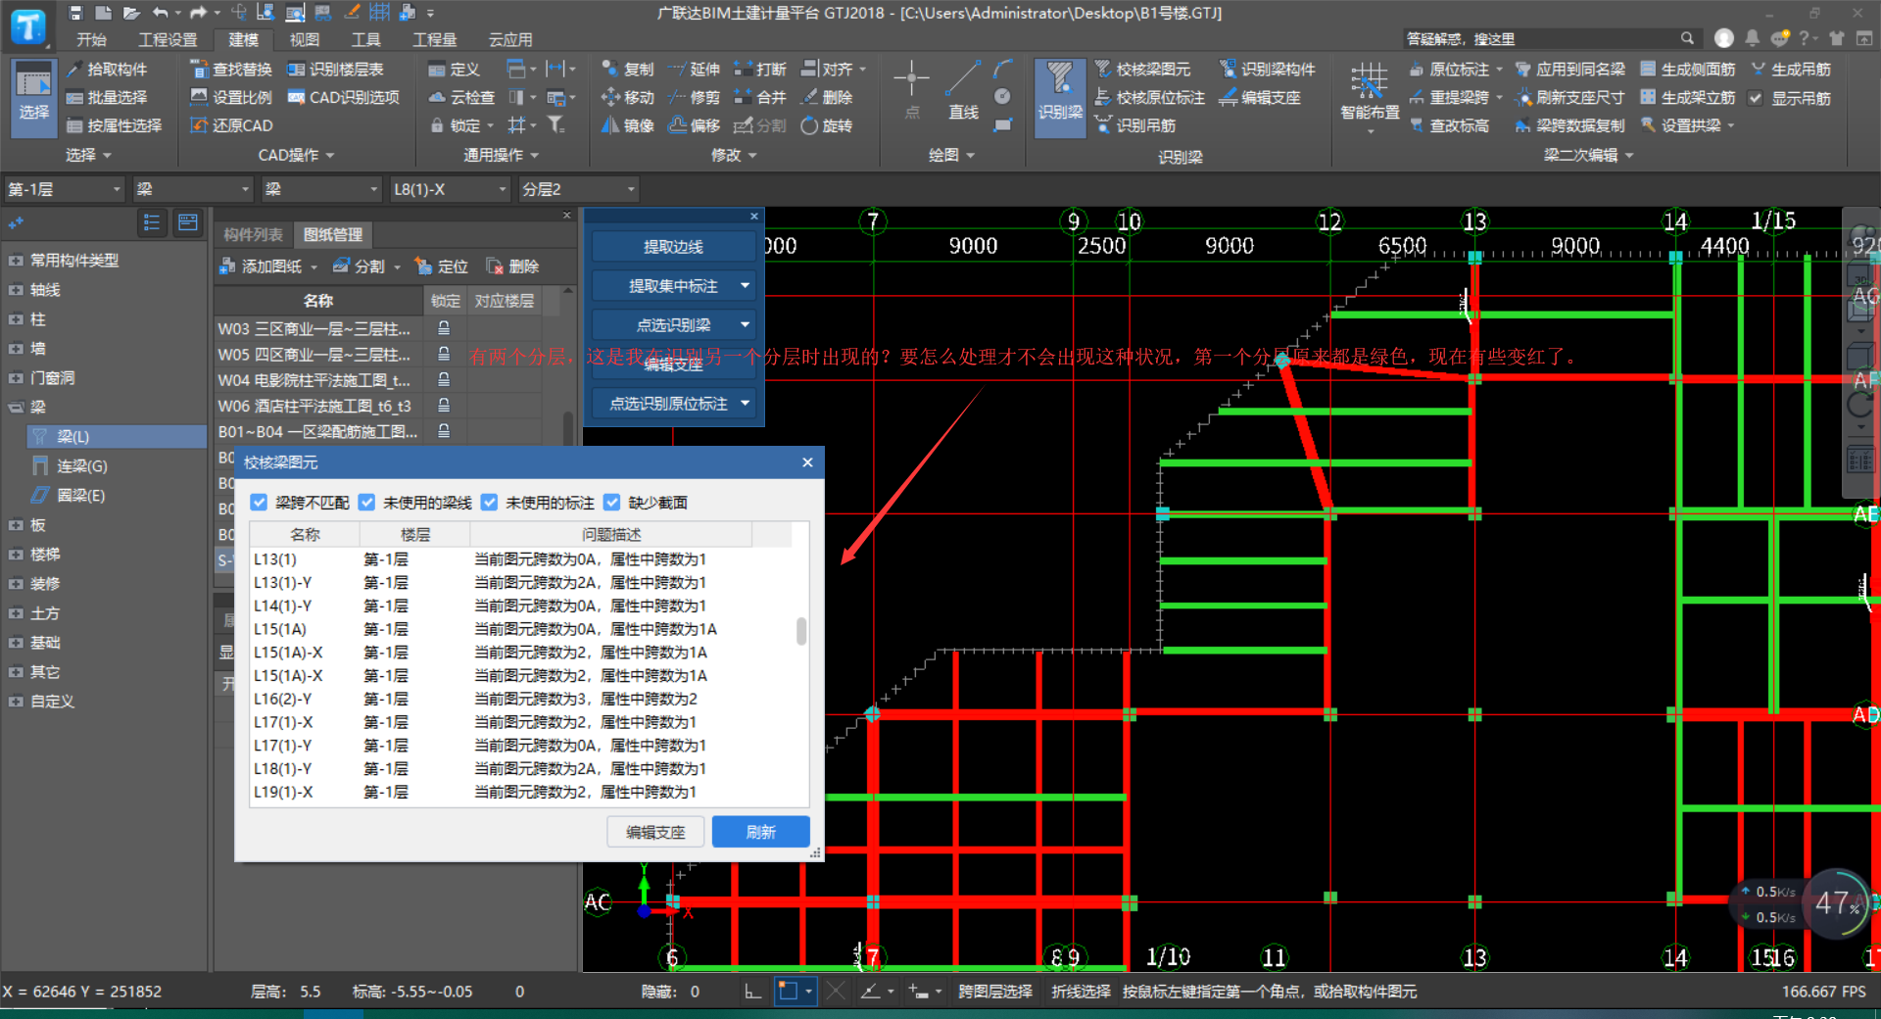Image resolution: width=1881 pixels, height=1019 pixels.
Task: Click the 批量选择 batch select tool
Action: 107,97
